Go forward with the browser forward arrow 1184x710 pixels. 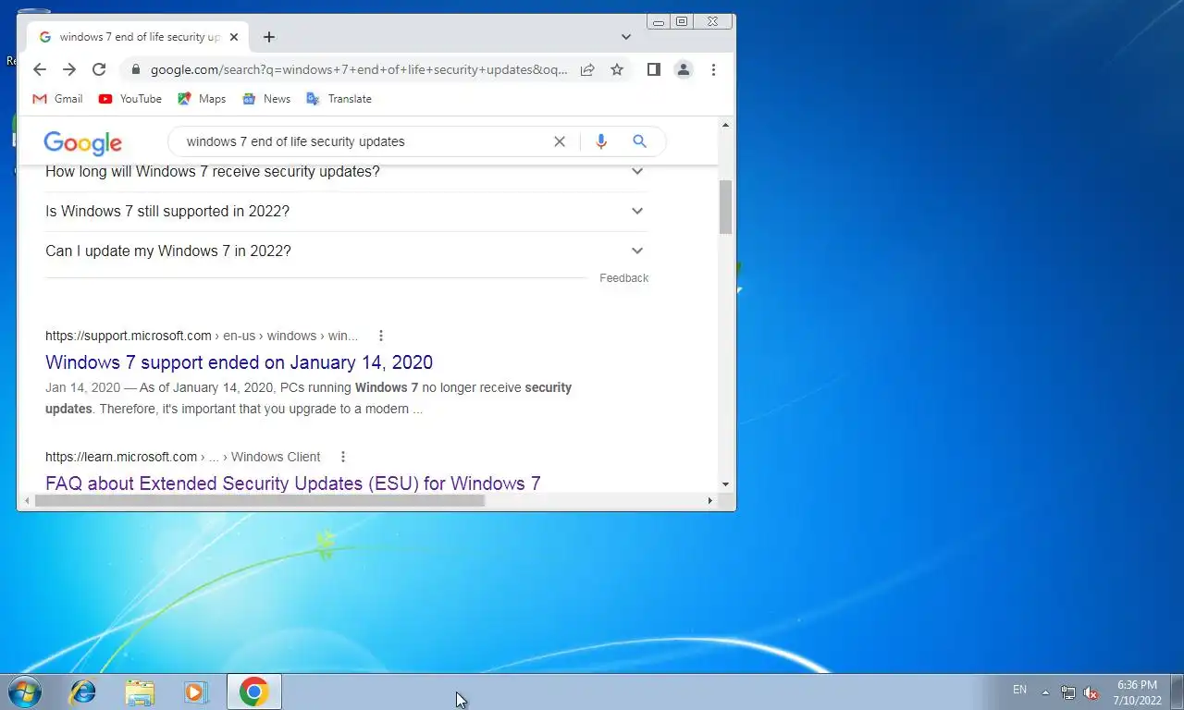(69, 69)
